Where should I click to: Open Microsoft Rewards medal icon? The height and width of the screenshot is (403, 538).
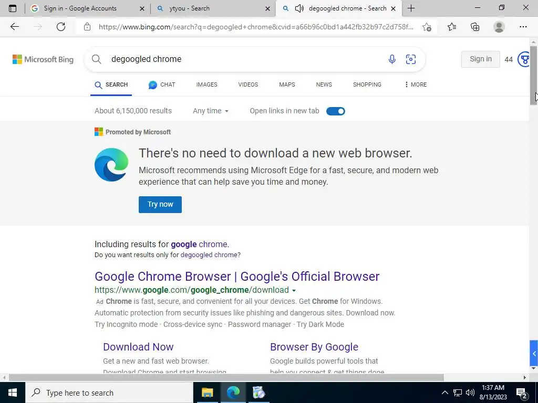tap(524, 59)
